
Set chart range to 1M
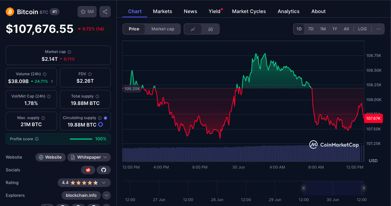click(323, 29)
